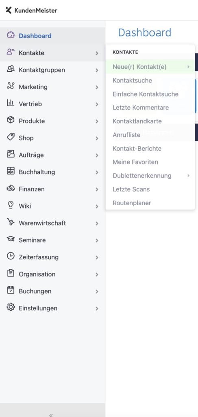The width and height of the screenshot is (198, 417).
Task: Click the Vertrieb bar chart icon
Action: tap(11, 103)
